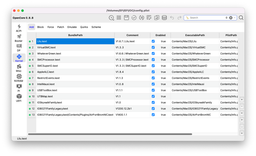
Task: Click the less-than arrow side button
Action: (x=242, y=113)
